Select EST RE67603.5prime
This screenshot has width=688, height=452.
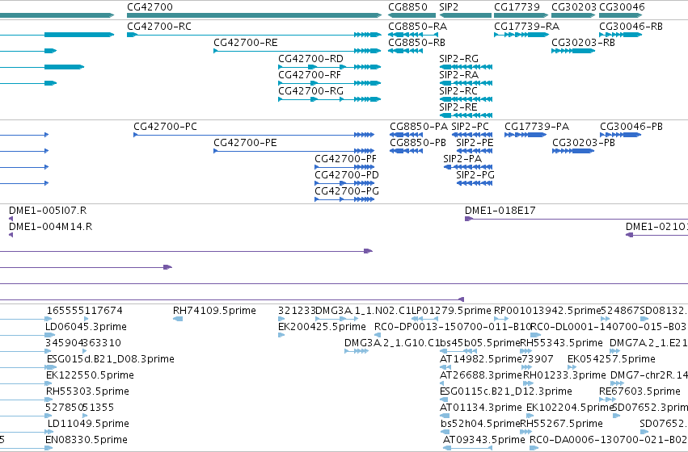coord(608,400)
